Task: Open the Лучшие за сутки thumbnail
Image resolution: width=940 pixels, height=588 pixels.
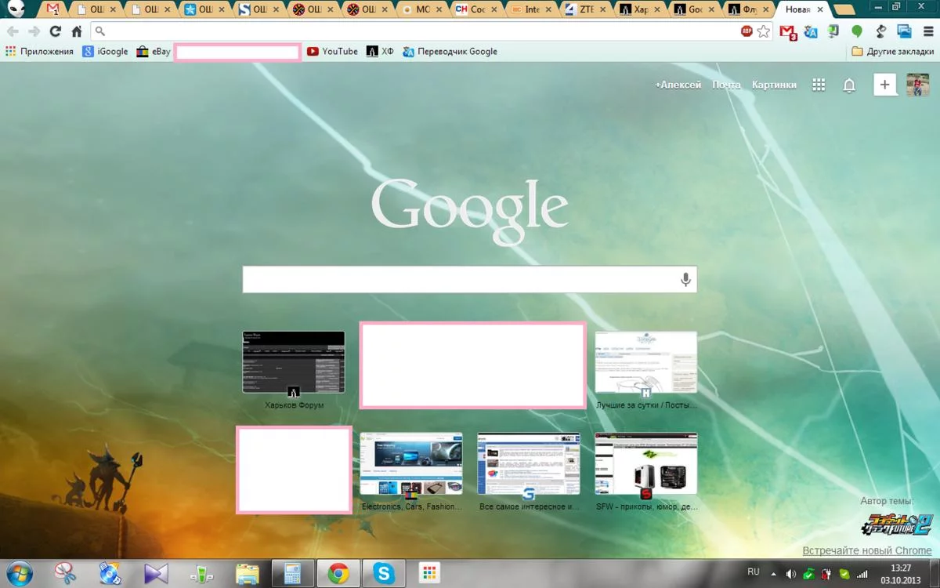Action: [x=646, y=362]
